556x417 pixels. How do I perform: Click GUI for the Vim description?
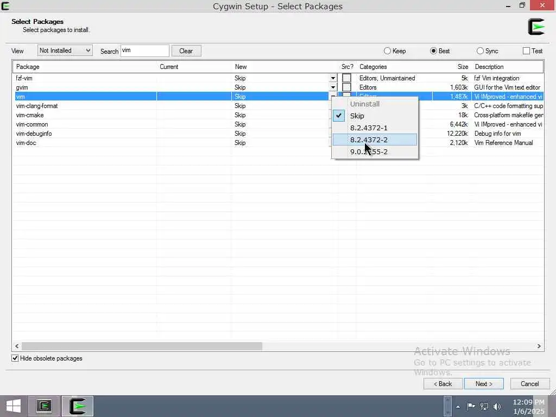(507, 87)
